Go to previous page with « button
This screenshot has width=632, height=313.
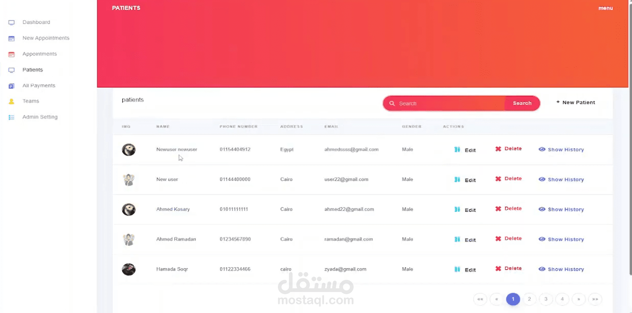[x=496, y=299]
